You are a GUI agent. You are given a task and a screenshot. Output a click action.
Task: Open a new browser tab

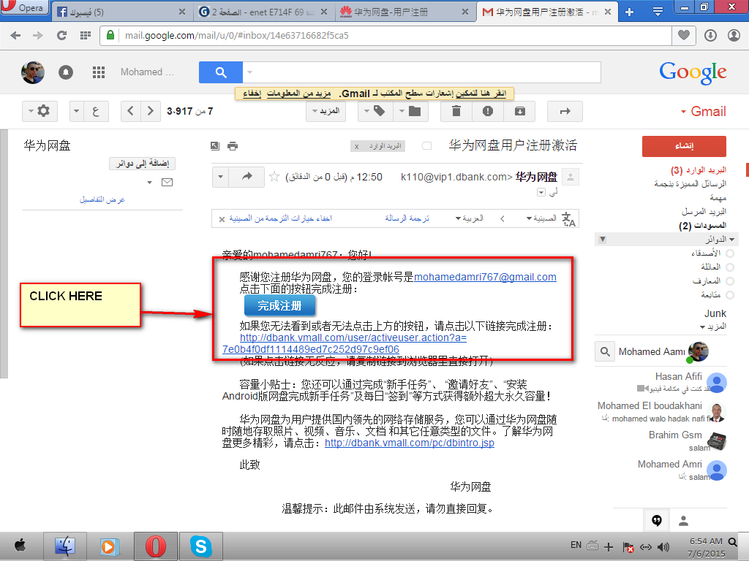[x=629, y=12]
